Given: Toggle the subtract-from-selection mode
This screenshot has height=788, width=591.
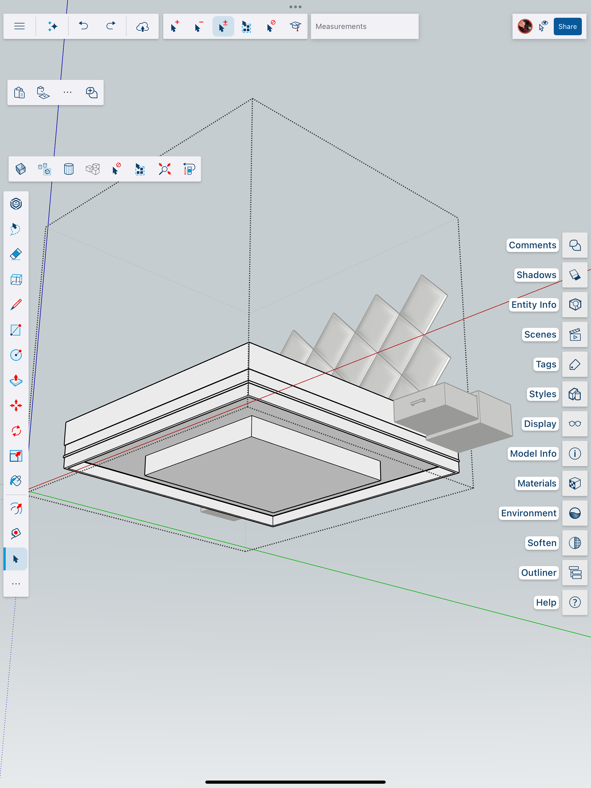Looking at the screenshot, I should click(x=199, y=26).
